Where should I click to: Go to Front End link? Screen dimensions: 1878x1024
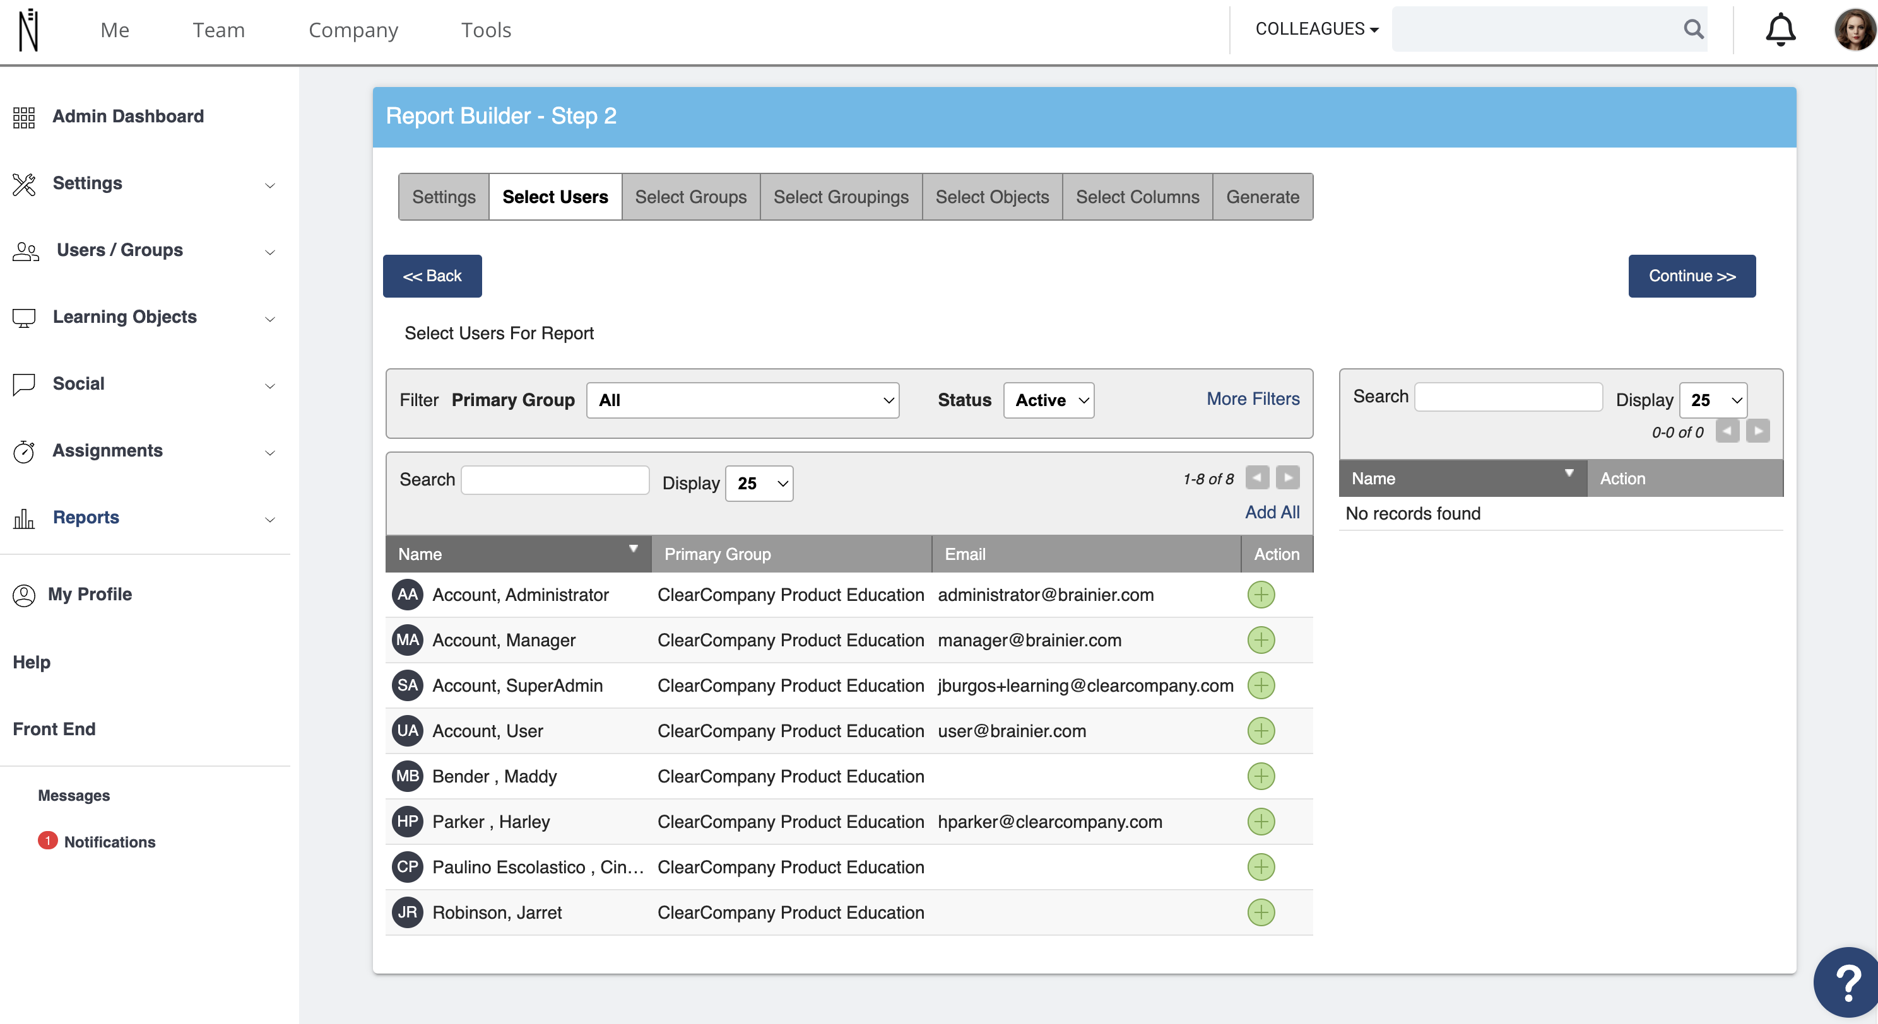pyautogui.click(x=54, y=729)
